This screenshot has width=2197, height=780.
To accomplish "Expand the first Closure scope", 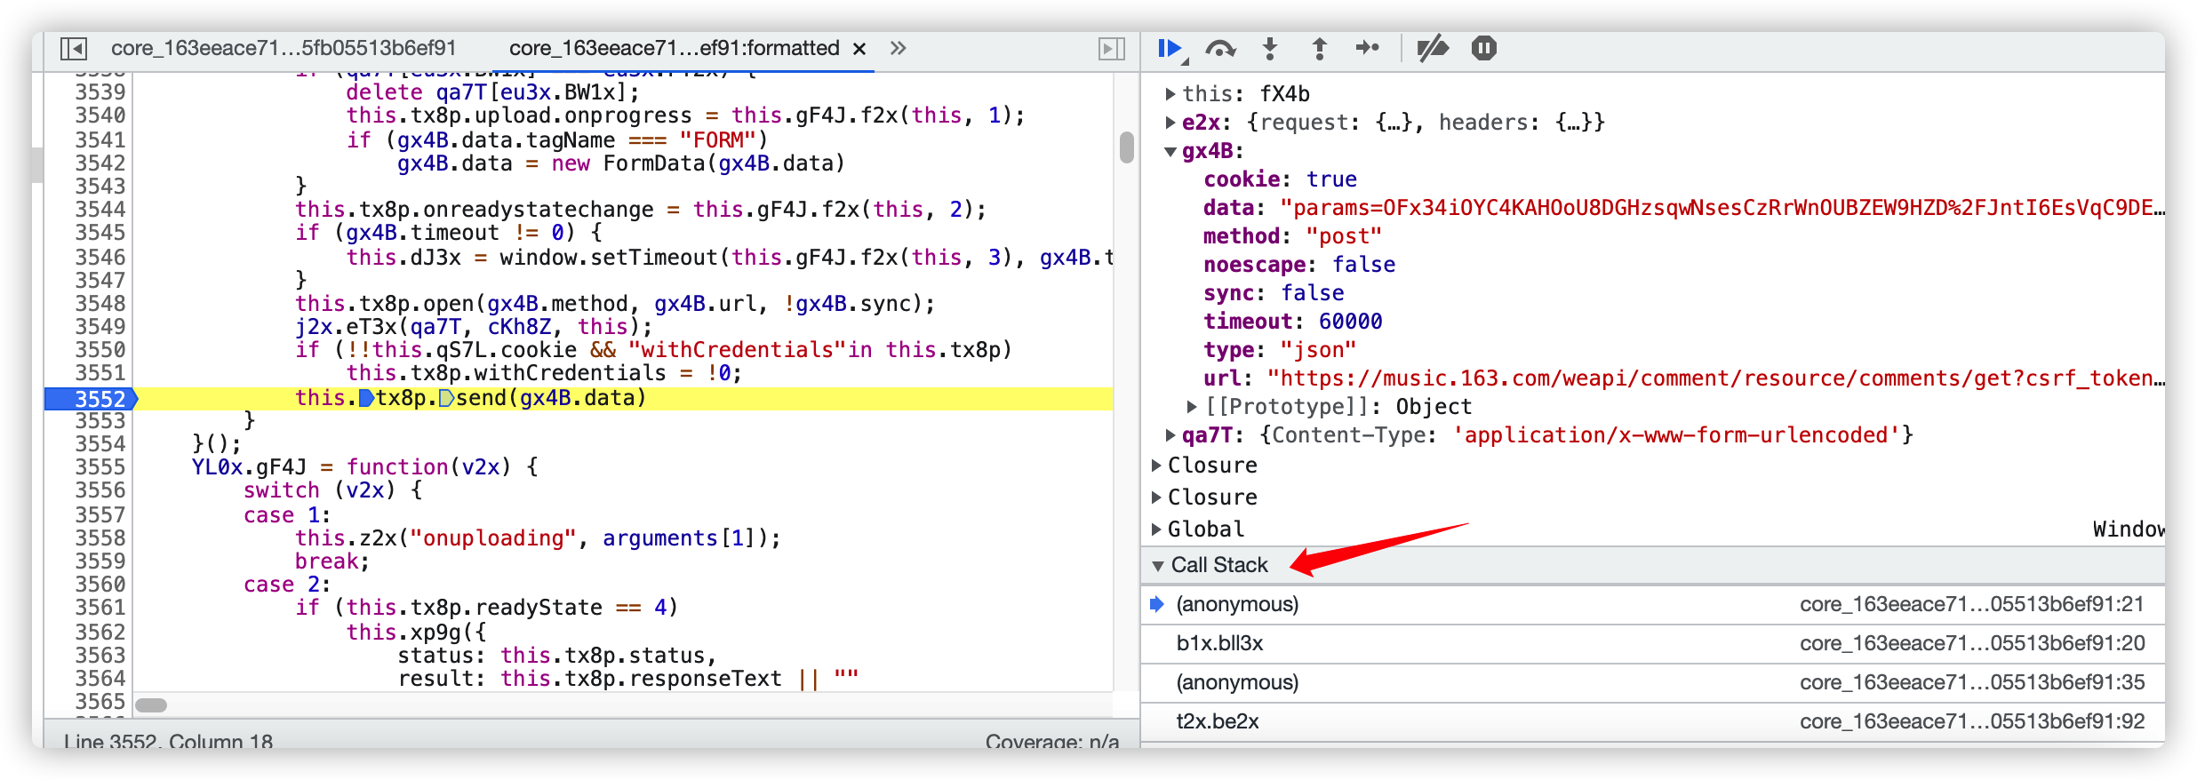I will tap(1156, 465).
